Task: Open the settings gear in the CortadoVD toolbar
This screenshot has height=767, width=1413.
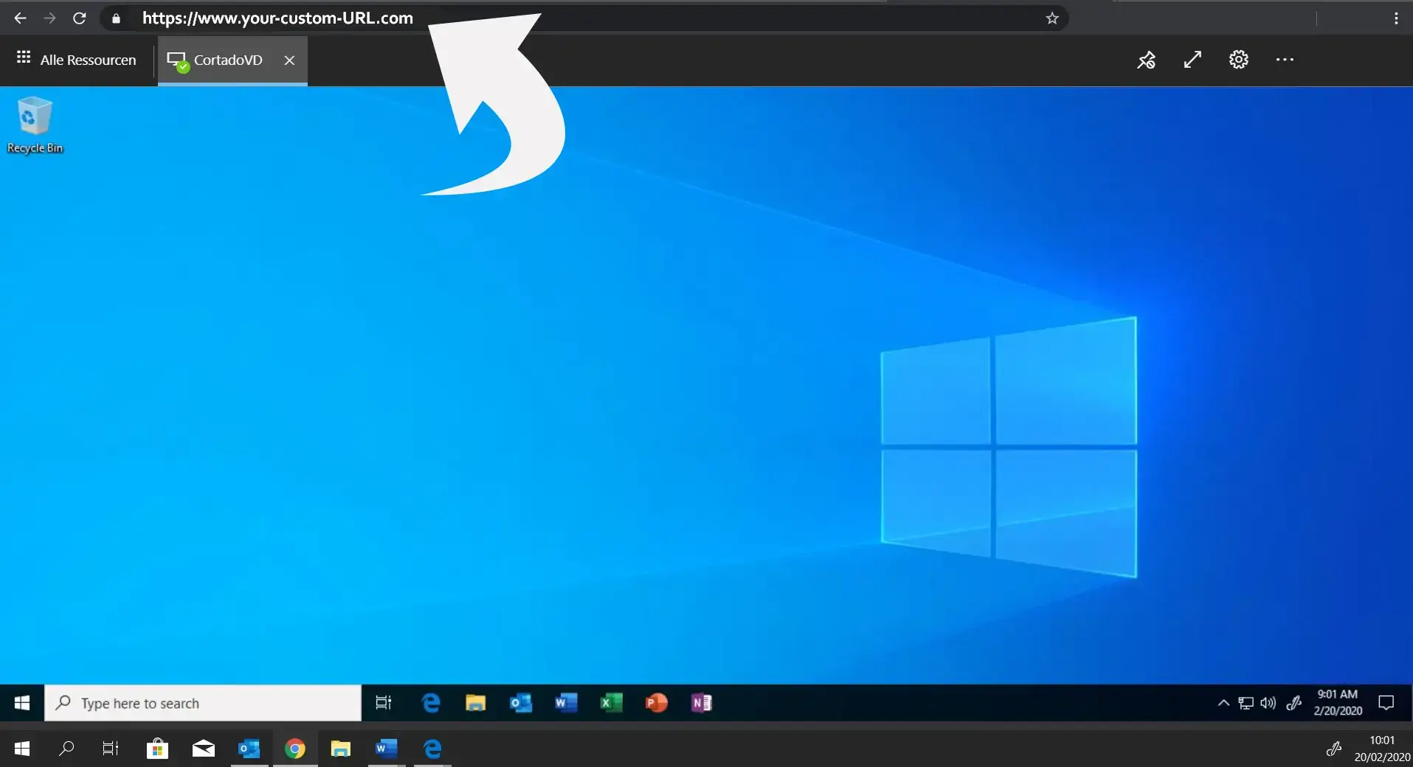Action: pos(1238,60)
